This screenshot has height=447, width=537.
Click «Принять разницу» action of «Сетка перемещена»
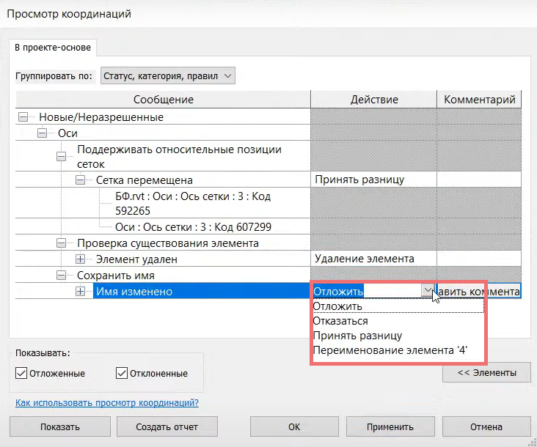click(373, 180)
